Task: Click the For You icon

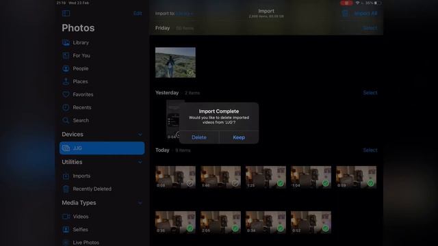Action: tap(66, 55)
